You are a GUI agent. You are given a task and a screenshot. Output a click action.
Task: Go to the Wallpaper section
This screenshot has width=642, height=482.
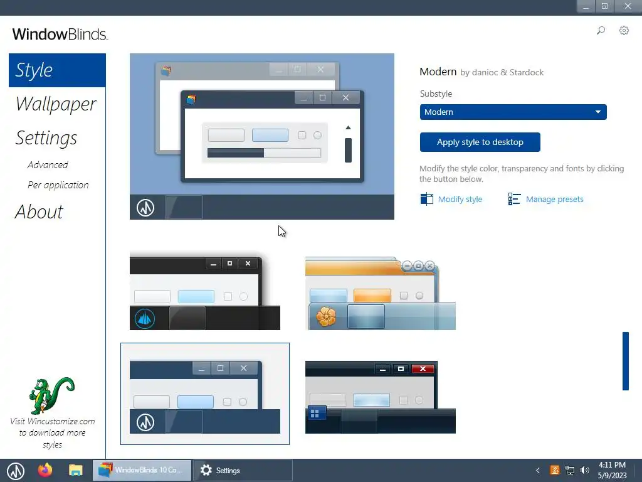point(56,104)
